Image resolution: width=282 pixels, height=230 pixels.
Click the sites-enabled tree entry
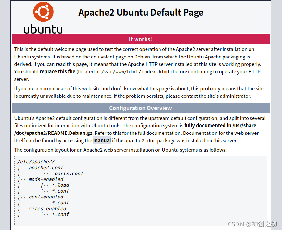click(x=47, y=209)
